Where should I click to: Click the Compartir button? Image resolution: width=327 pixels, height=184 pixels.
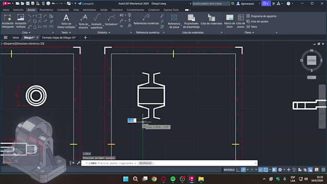[x=86, y=3]
